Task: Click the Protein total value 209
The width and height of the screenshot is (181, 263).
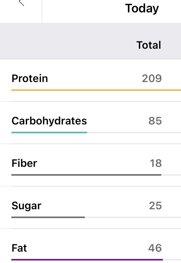Action: 151,78
